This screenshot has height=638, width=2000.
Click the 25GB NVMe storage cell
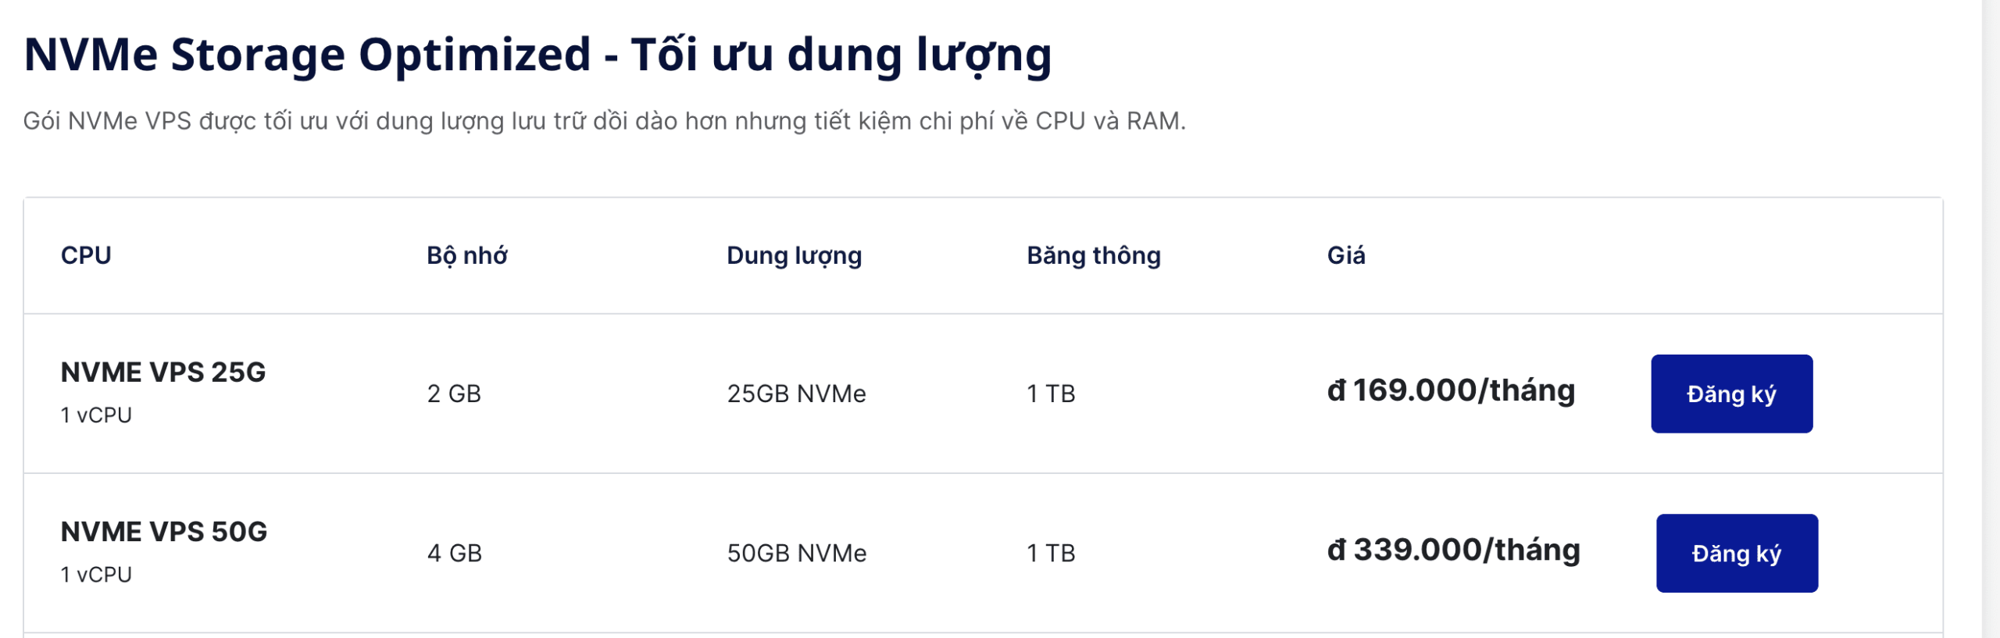pos(796,394)
